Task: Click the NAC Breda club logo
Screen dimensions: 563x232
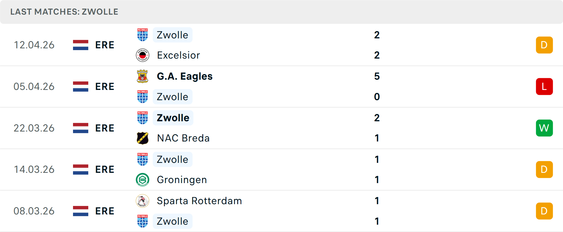Action: (x=143, y=138)
